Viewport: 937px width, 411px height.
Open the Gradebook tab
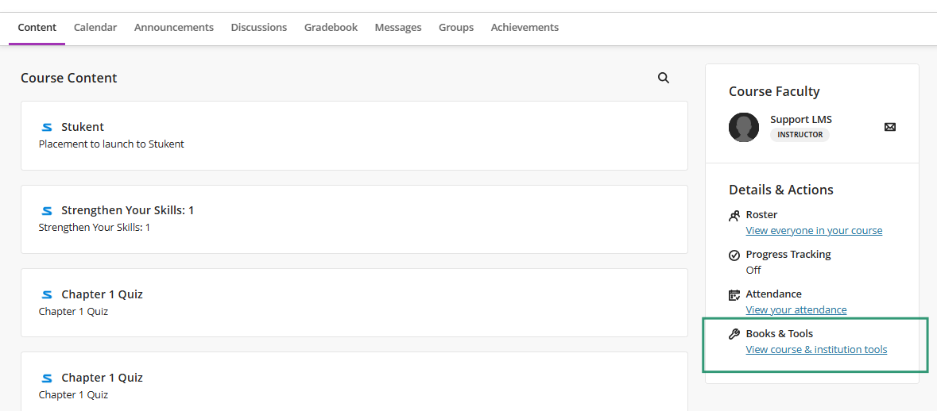331,28
